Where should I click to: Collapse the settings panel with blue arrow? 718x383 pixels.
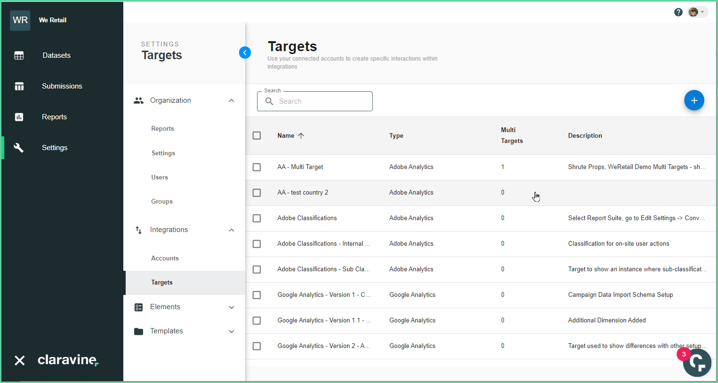point(245,53)
